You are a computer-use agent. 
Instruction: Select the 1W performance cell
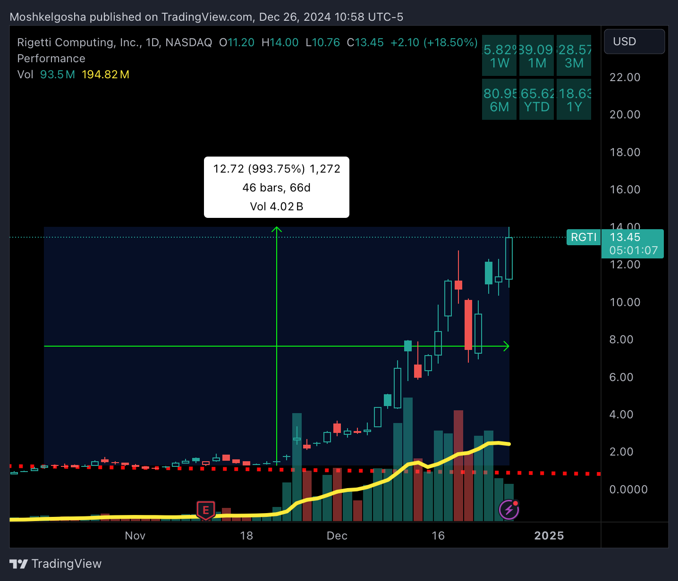(499, 56)
